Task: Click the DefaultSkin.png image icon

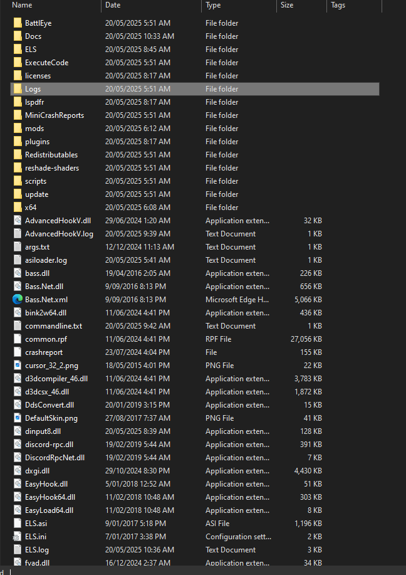Action: (18, 418)
